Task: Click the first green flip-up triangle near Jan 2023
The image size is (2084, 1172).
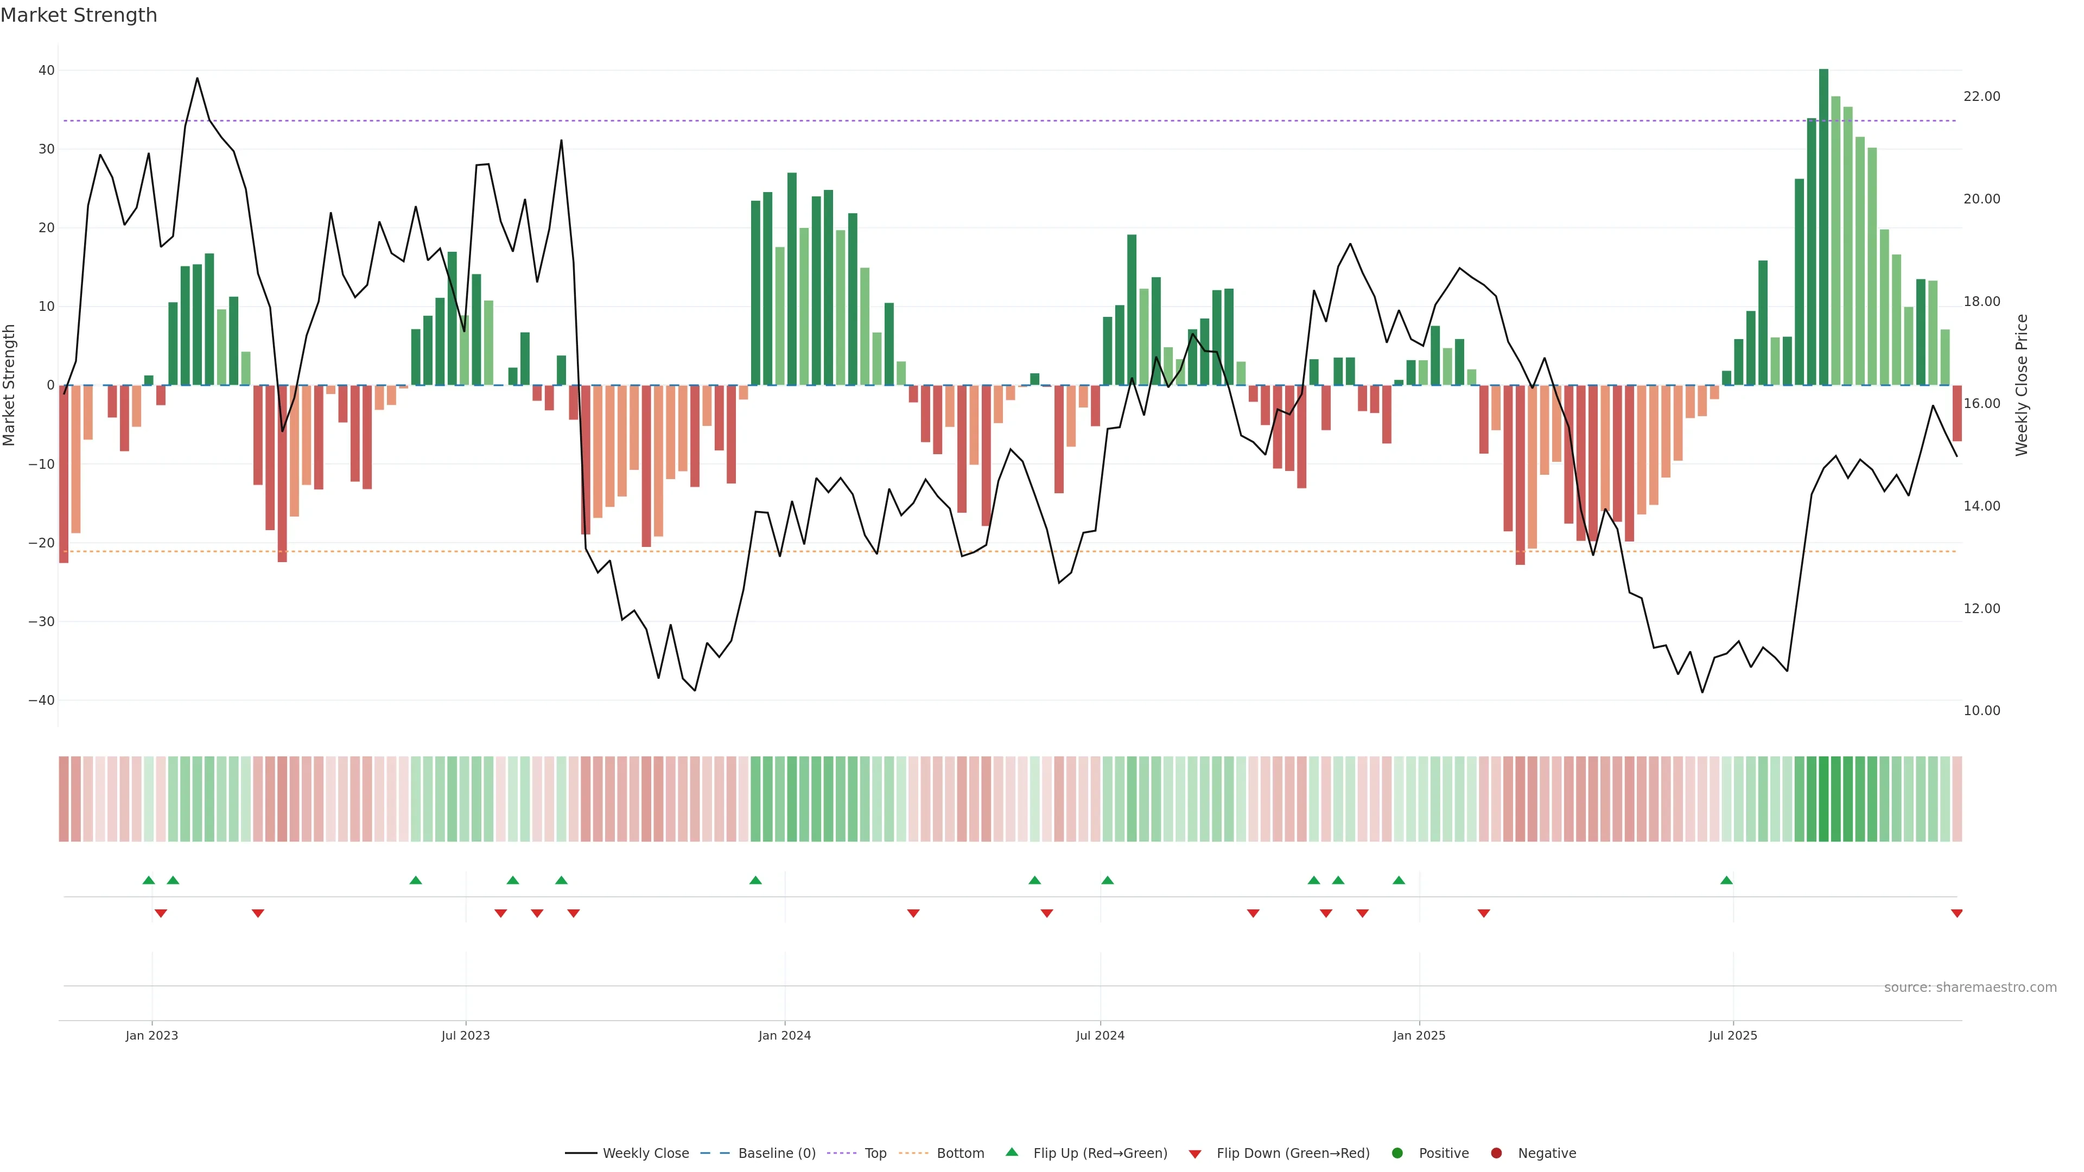Action: tap(148, 880)
